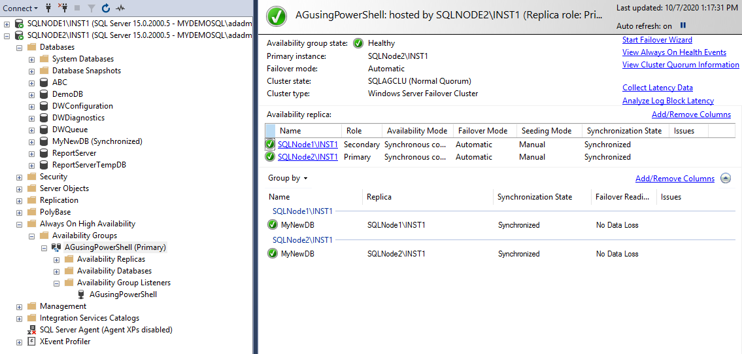
Task: Click the Disconnect server icon
Action: coord(63,9)
